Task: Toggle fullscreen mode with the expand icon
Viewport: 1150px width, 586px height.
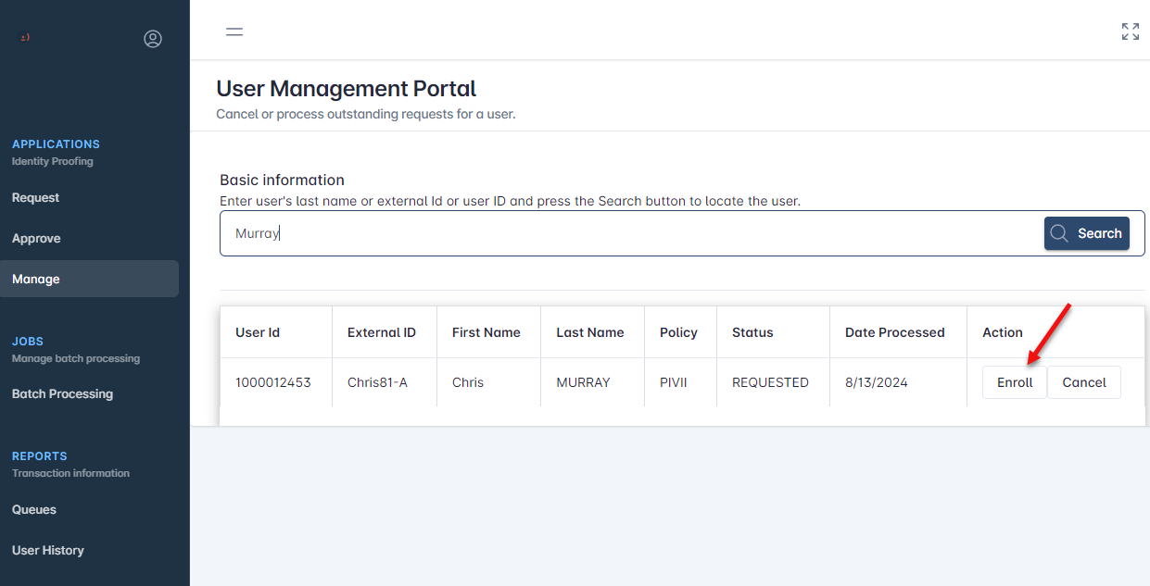Action: click(1130, 31)
